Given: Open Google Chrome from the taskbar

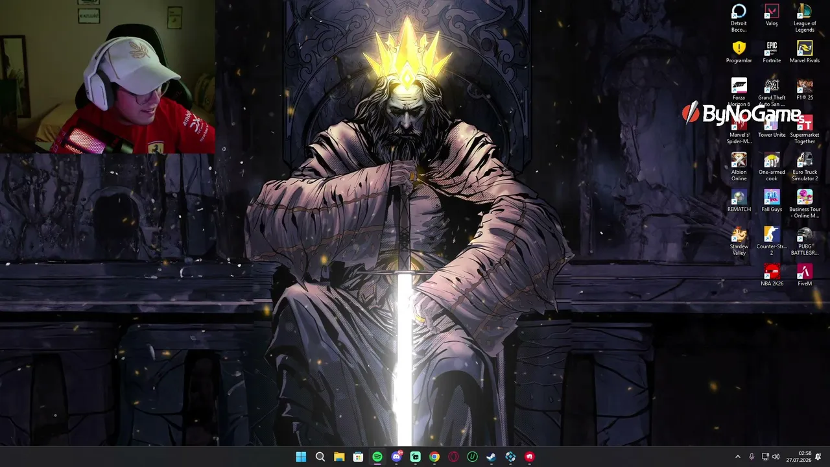Looking at the screenshot, I should [434, 457].
